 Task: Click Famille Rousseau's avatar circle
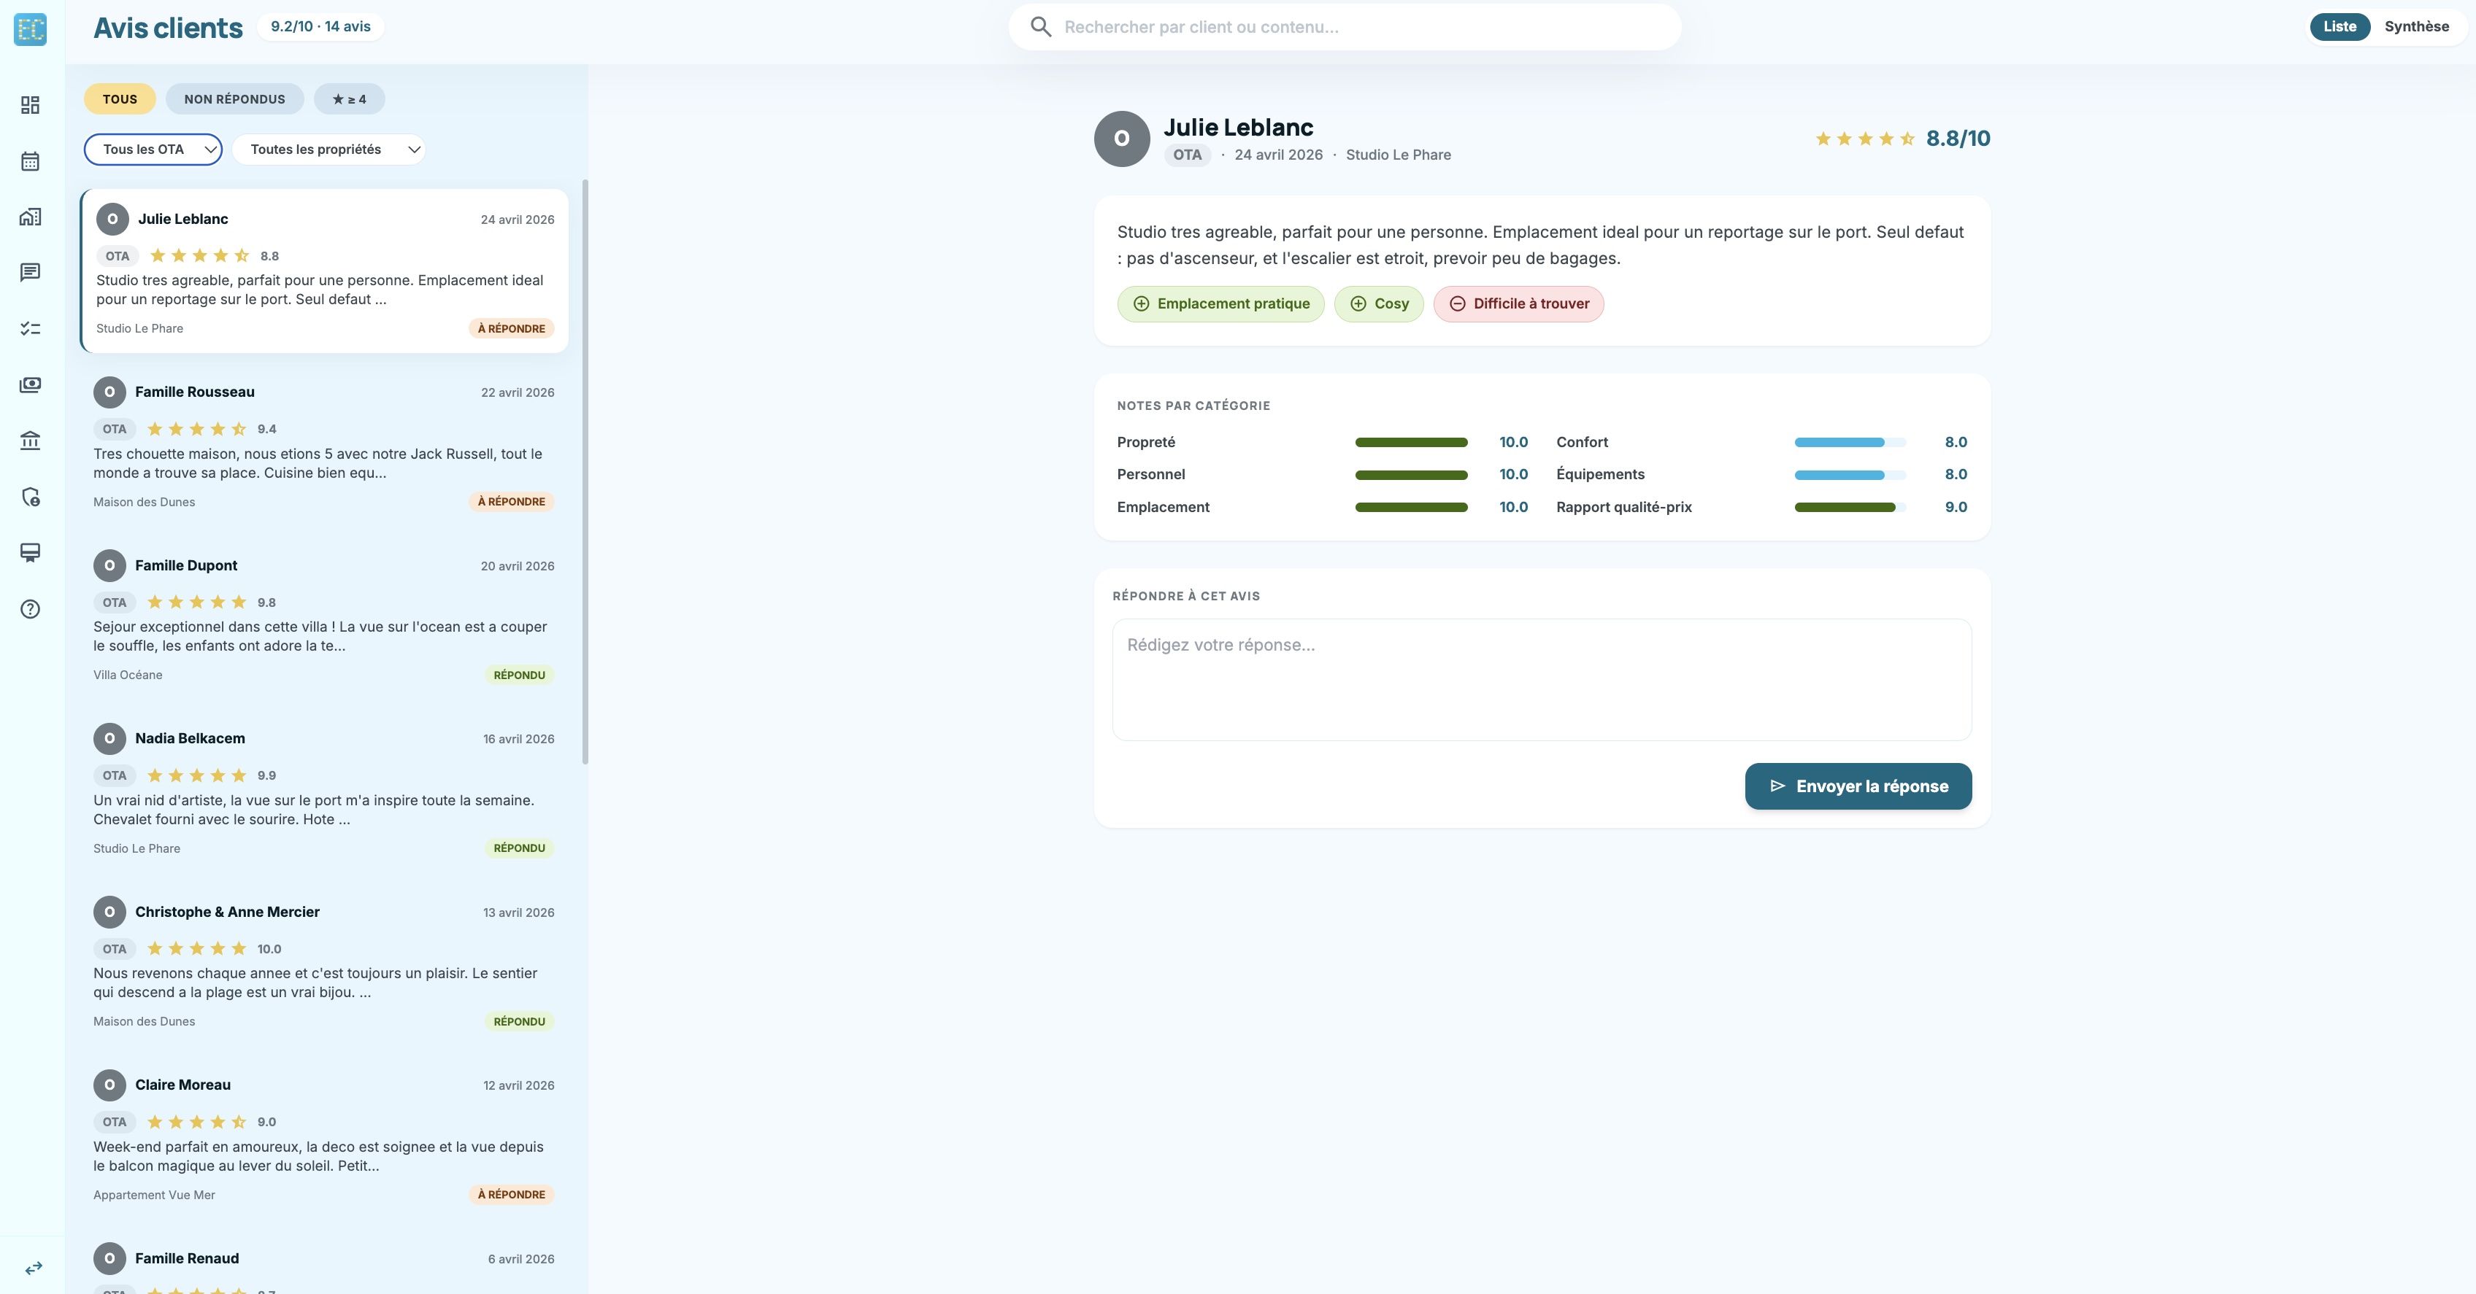coord(109,392)
